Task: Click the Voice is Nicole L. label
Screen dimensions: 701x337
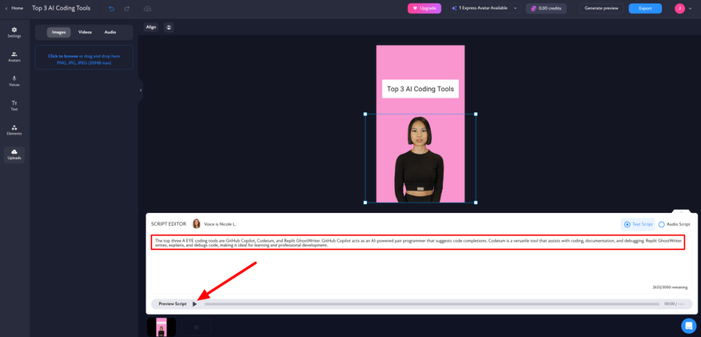Action: pyautogui.click(x=220, y=224)
